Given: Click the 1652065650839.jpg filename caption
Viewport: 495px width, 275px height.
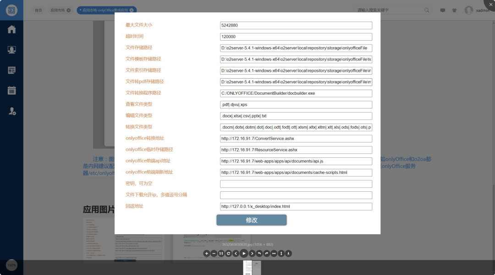Looking at the screenshot, I should pyautogui.click(x=247, y=244).
